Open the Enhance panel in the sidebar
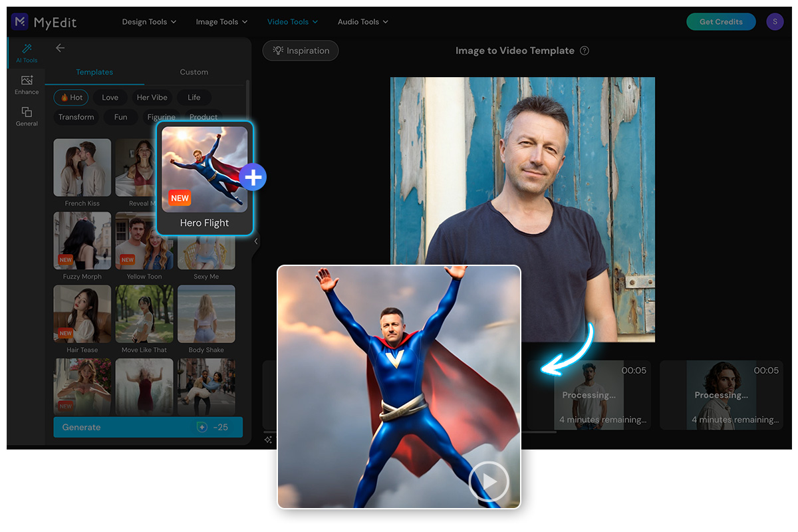This screenshot has height=532, width=798. pos(26,86)
